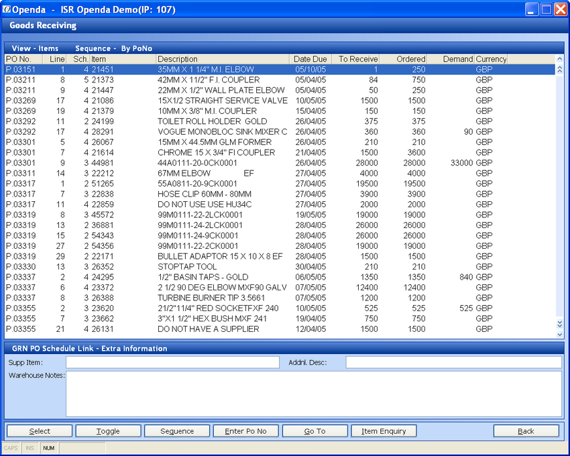
Task: Click the Enter Po No button
Action: 245,431
